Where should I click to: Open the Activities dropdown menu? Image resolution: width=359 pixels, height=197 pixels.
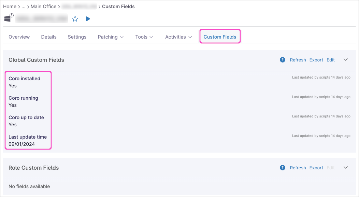(178, 37)
